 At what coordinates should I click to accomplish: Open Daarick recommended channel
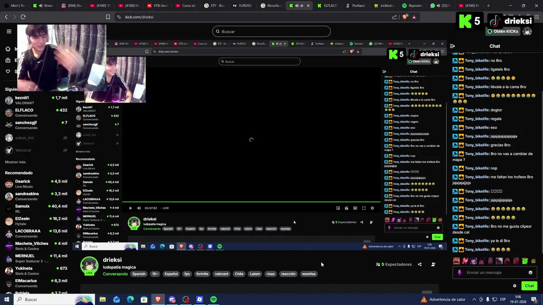pos(36,184)
